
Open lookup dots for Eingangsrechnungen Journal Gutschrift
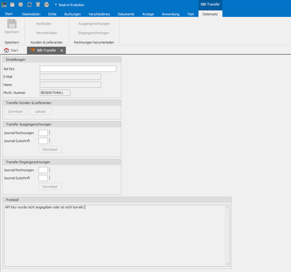(x=50, y=178)
